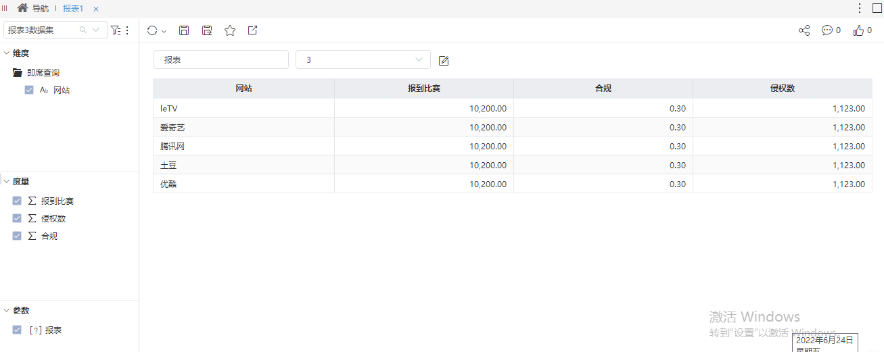Image resolution: width=884 pixels, height=352 pixels.
Task: Uncheck the 报表 parameter checkbox
Action: click(17, 330)
